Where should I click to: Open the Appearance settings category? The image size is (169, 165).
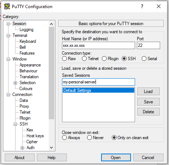30,65
